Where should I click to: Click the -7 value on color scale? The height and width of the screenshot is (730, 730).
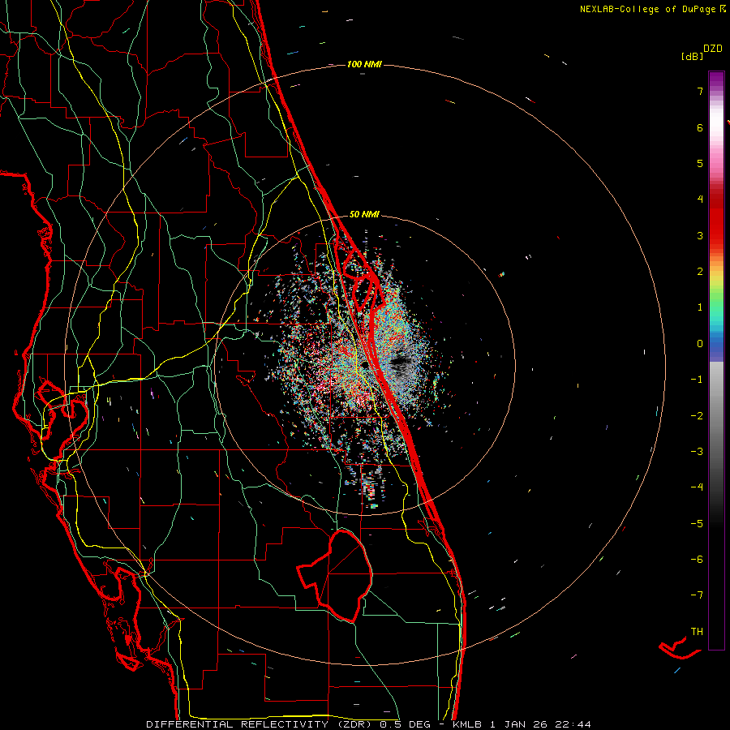(697, 595)
